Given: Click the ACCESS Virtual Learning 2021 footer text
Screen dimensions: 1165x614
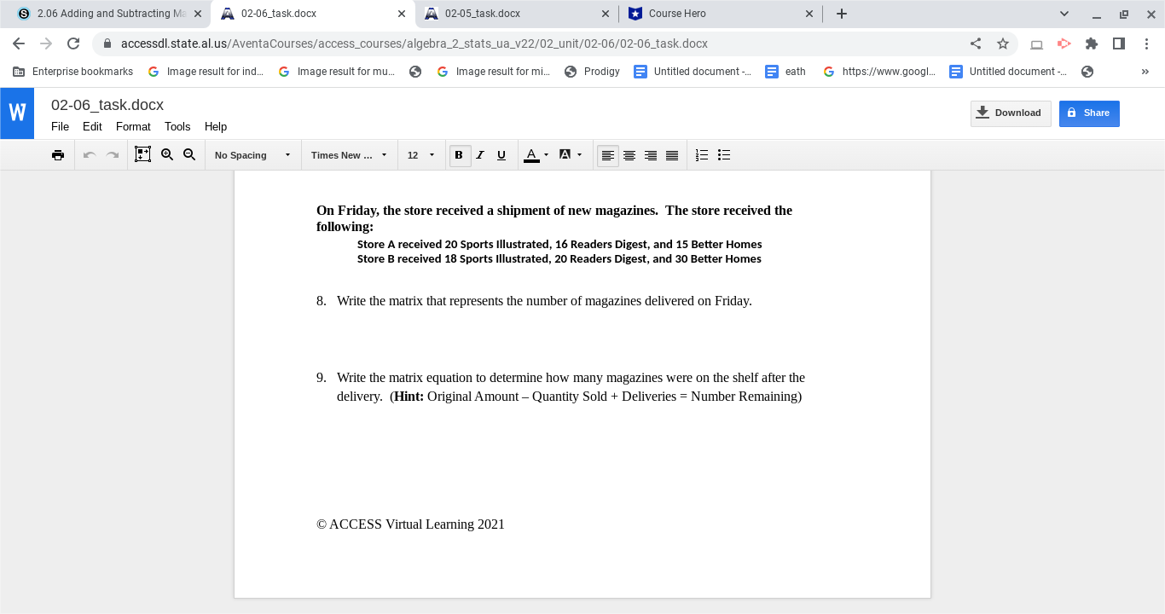Looking at the screenshot, I should coord(410,524).
